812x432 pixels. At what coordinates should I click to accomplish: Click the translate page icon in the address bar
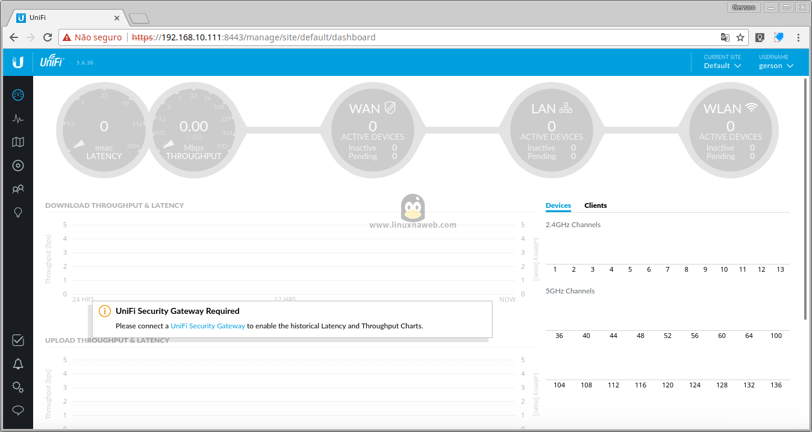click(725, 37)
